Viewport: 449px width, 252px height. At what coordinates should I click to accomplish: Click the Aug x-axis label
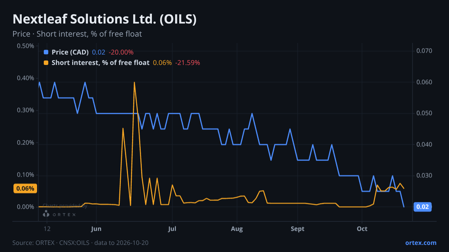[x=237, y=228]
